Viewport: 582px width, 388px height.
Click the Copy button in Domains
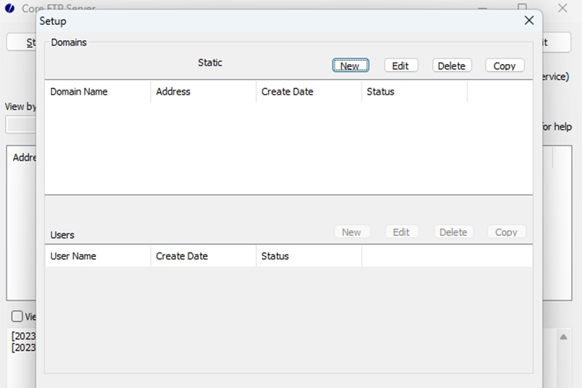click(x=504, y=66)
